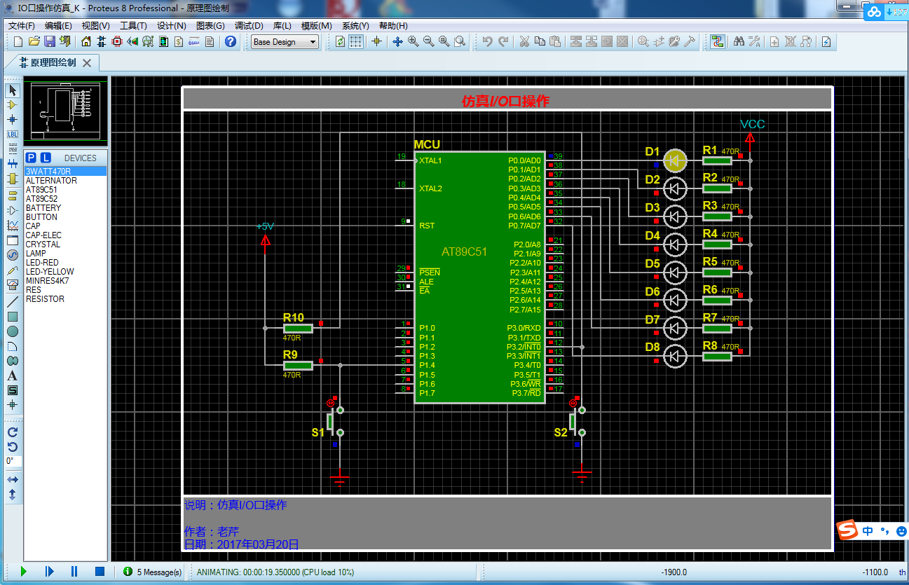909x585 pixels.
Task: Mirror vertically with the Y-mirror icon
Action: pos(13,495)
